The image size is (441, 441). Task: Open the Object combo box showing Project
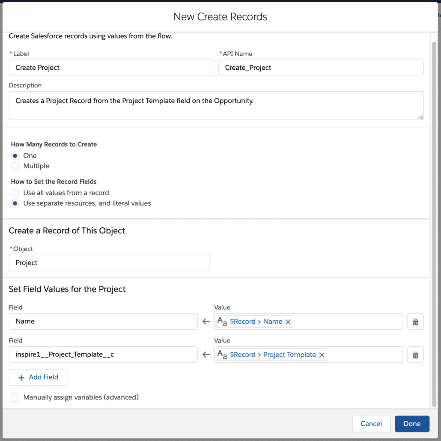tap(110, 263)
